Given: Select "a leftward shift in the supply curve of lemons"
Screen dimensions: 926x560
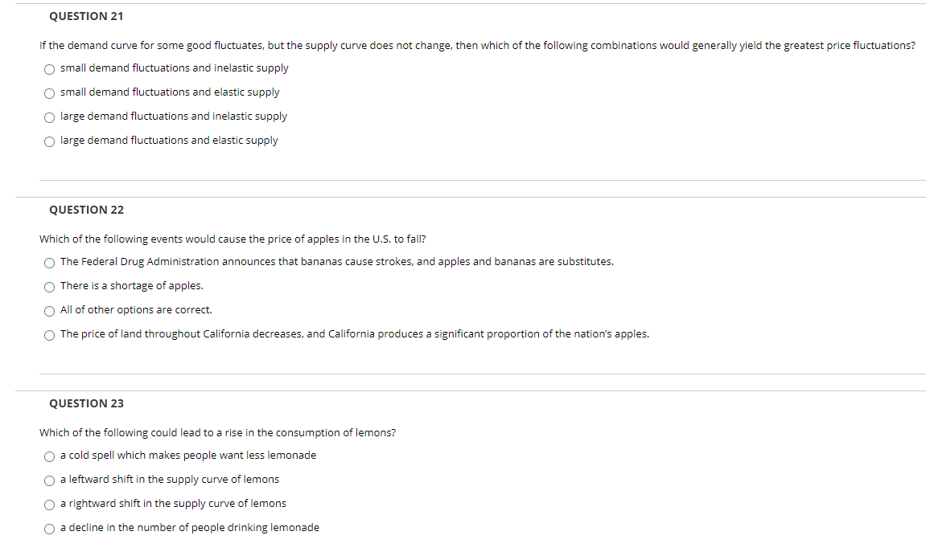Looking at the screenshot, I should (x=49, y=480).
